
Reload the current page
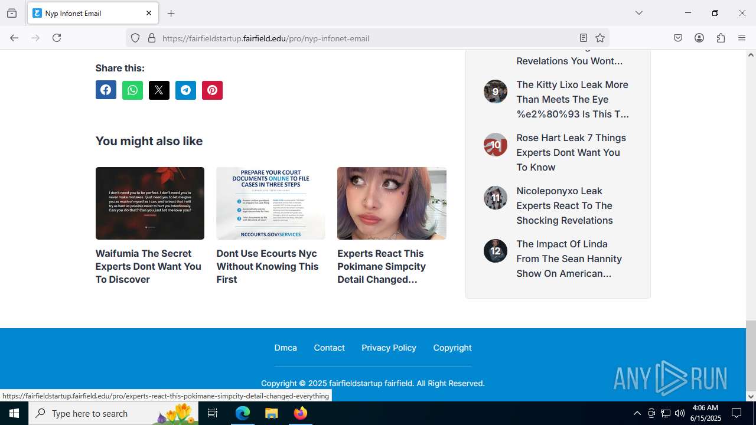point(57,38)
